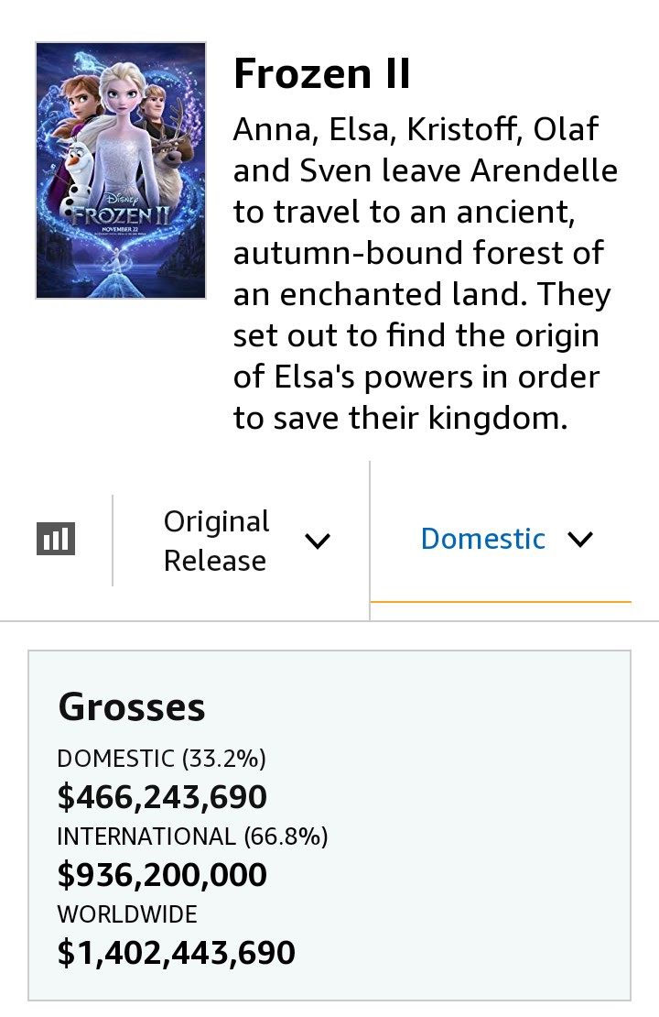659x1017 pixels.
Task: Tap the bar chart icon
Action: pyautogui.click(x=56, y=539)
